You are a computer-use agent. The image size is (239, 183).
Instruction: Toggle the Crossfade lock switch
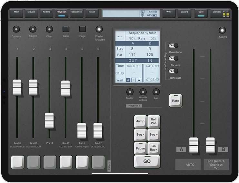coord(173,45)
